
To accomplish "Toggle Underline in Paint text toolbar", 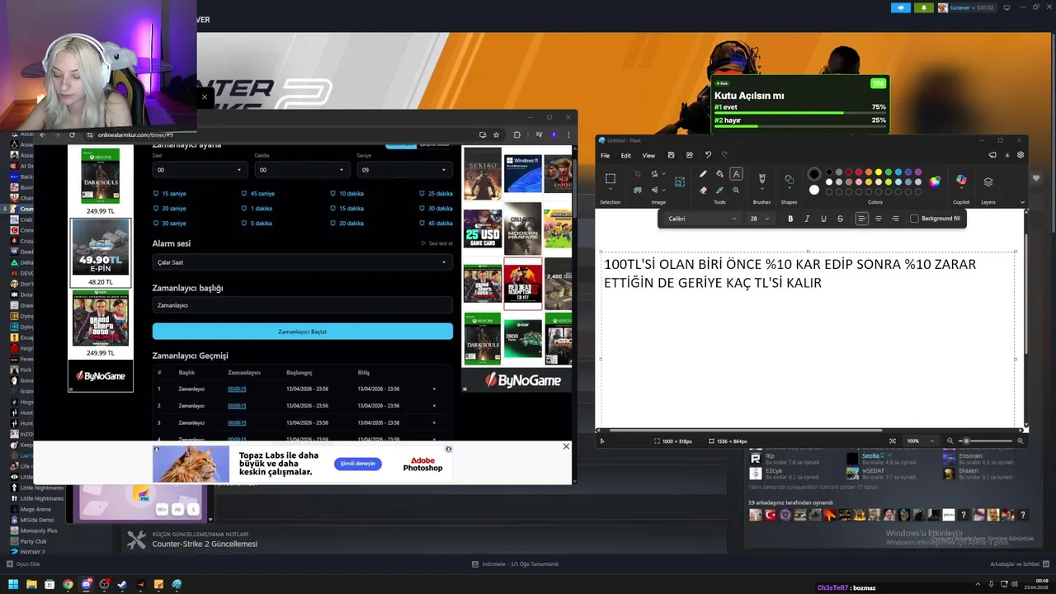I will click(x=823, y=219).
